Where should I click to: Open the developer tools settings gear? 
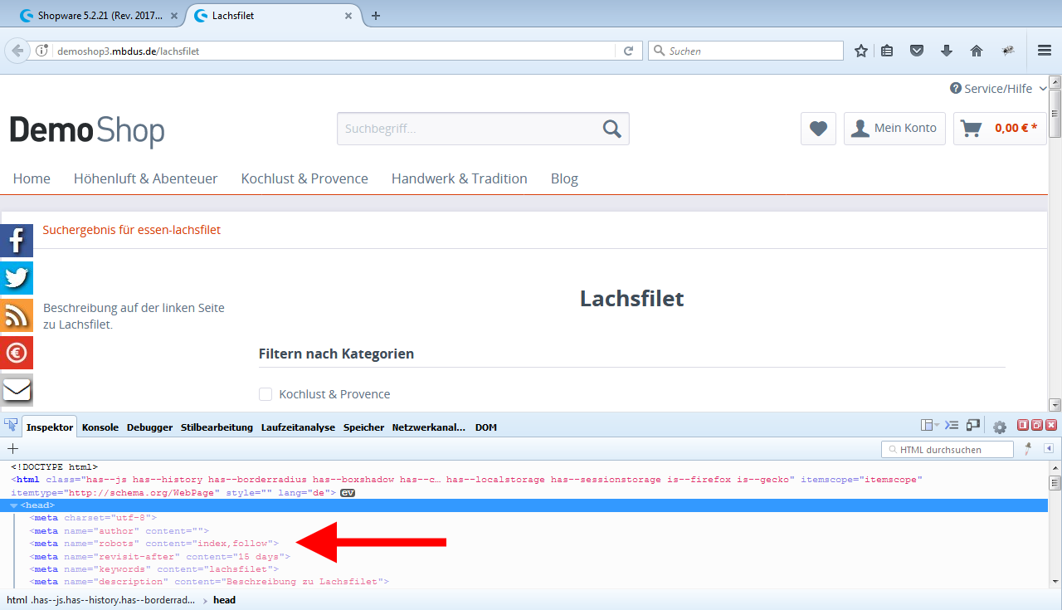pos(1000,427)
